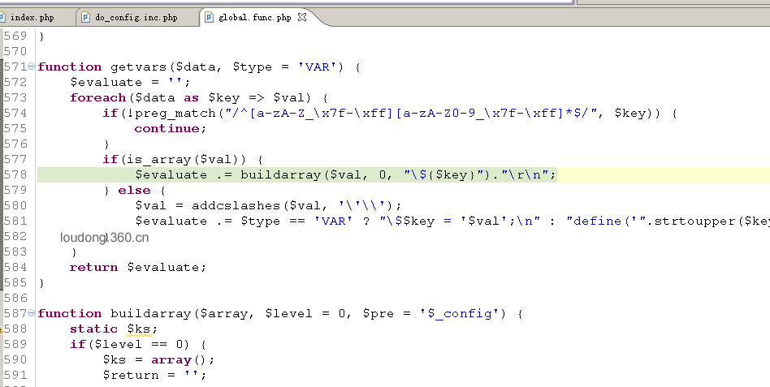770x387 pixels.
Task: Click buildarray call on highlighted line 578
Action: coord(280,175)
